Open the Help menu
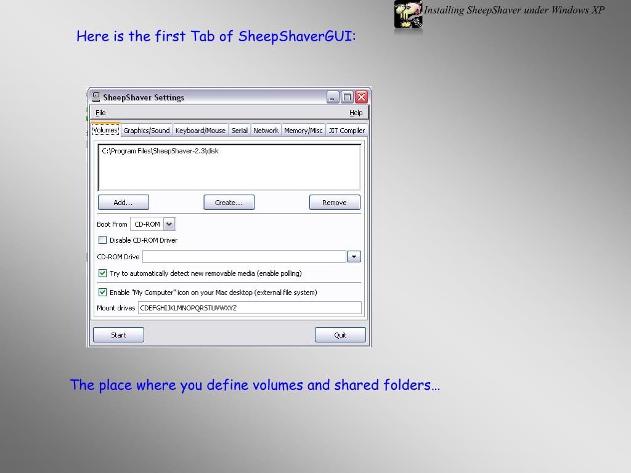Screen dimensions: 631x473 click(x=356, y=113)
